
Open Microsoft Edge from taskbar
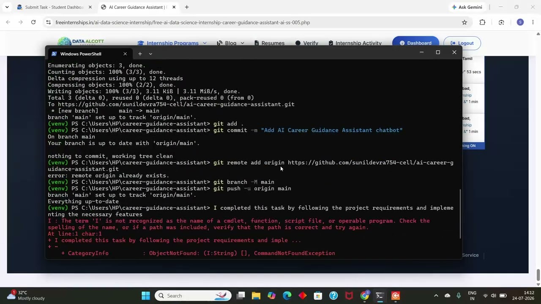coord(287,296)
